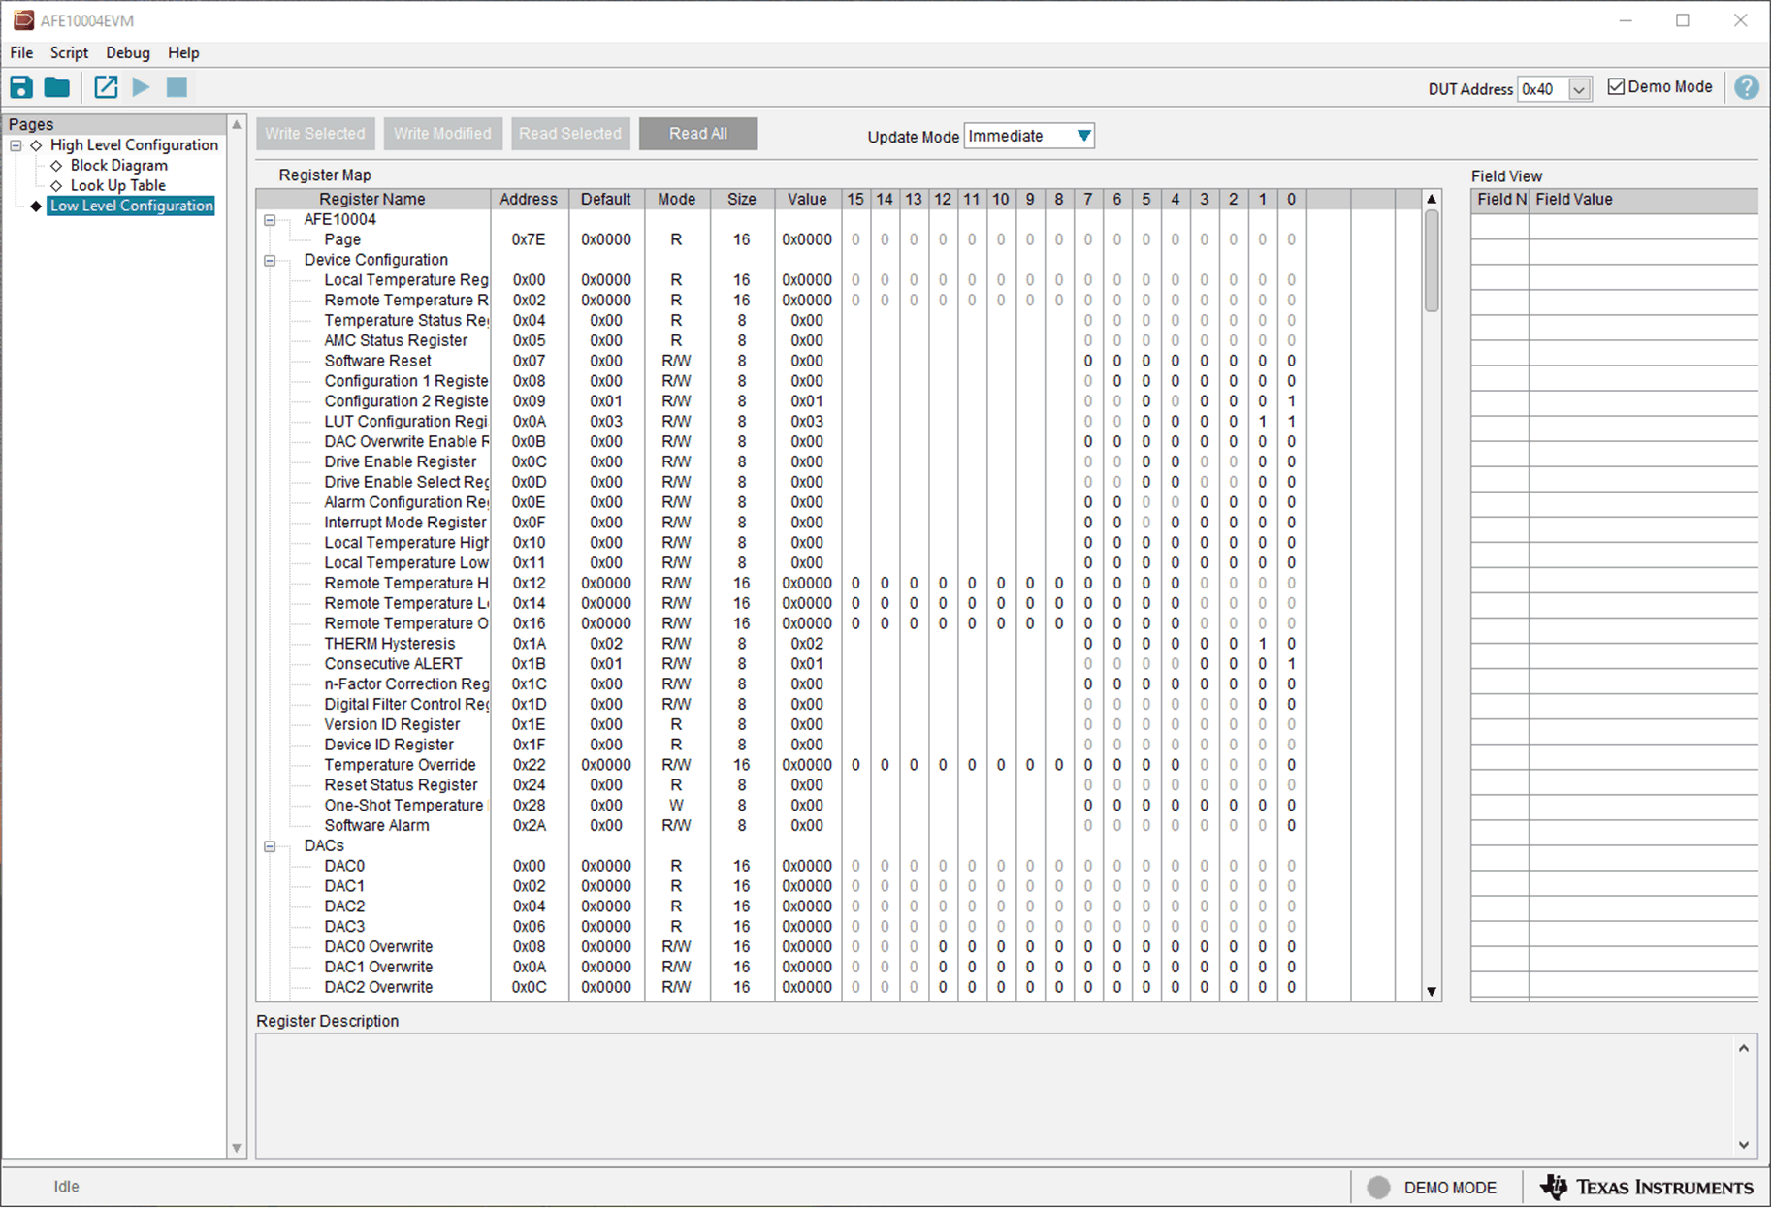Run the script using the play icon
The height and width of the screenshot is (1208, 1772).
[141, 86]
